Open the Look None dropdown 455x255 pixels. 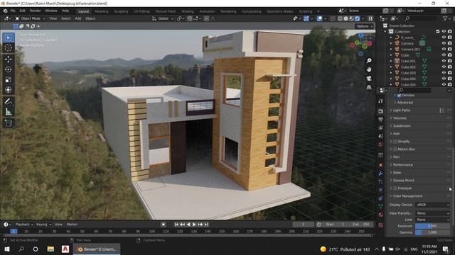coord(432,220)
